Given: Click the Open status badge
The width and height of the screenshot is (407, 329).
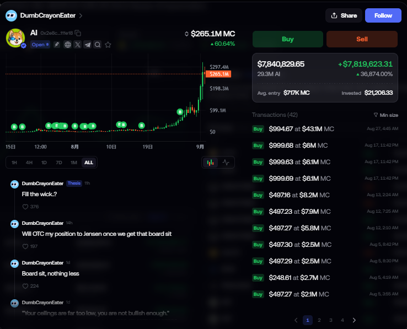Looking at the screenshot, I should tap(40, 45).
